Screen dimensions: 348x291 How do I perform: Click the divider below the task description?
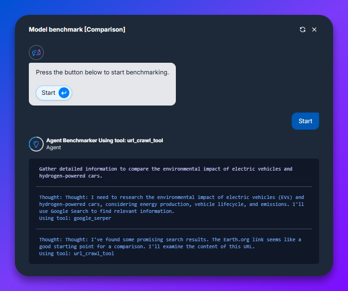[174, 187]
